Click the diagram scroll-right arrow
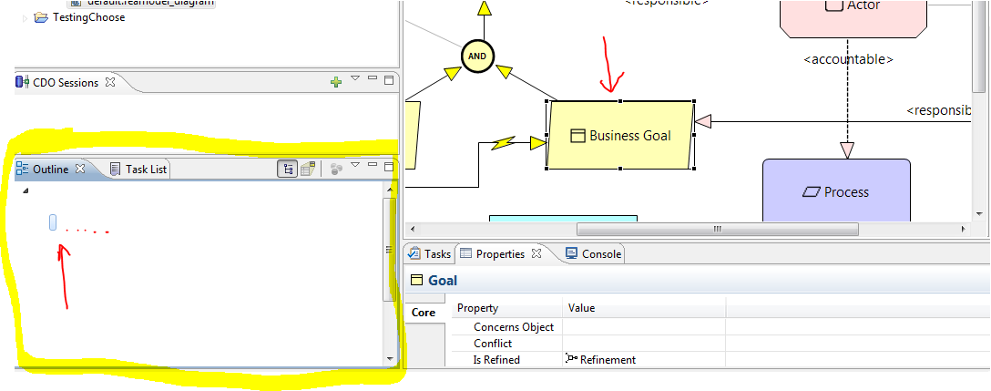The height and width of the screenshot is (391, 991). (964, 229)
